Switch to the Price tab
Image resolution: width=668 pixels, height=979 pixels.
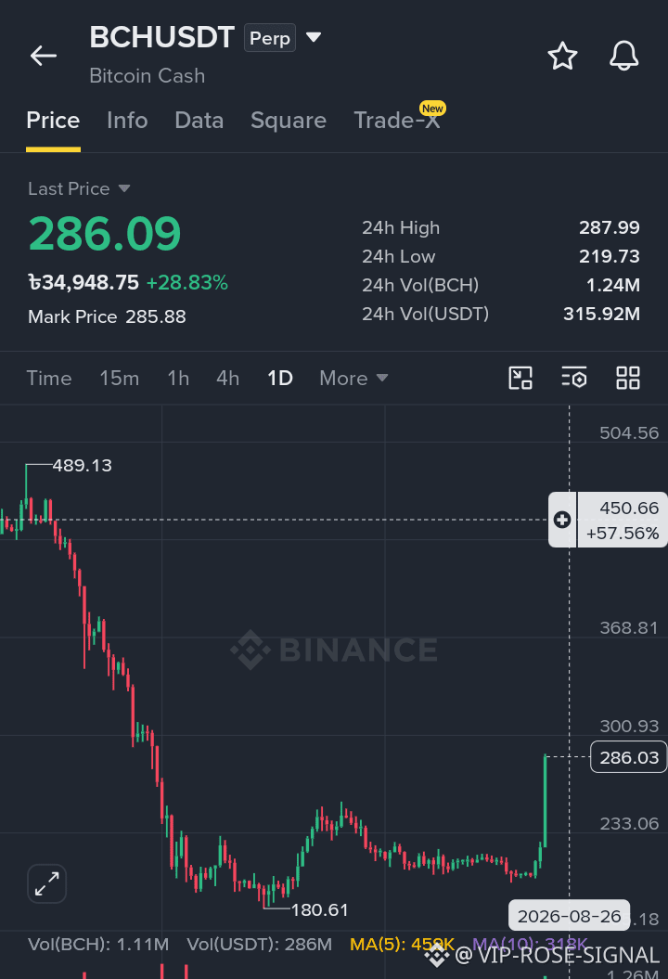click(53, 120)
